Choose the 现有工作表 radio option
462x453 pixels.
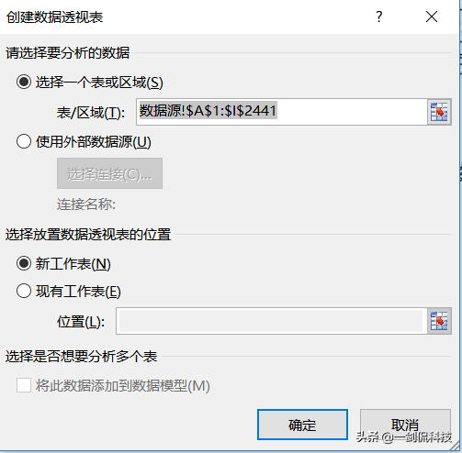tap(24, 291)
